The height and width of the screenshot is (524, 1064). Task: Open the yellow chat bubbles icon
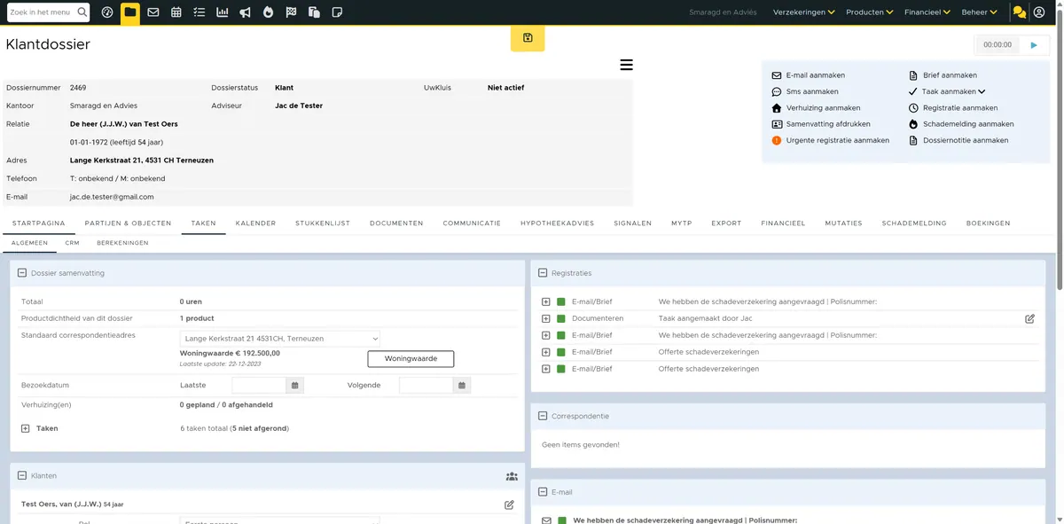coord(1020,12)
